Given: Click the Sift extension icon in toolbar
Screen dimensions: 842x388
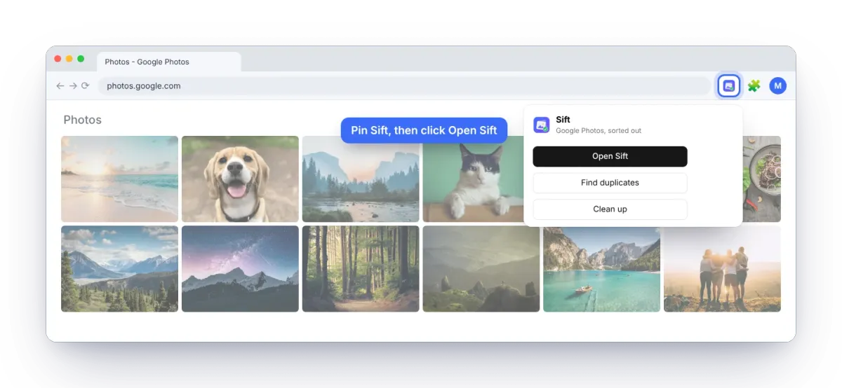Looking at the screenshot, I should (729, 85).
